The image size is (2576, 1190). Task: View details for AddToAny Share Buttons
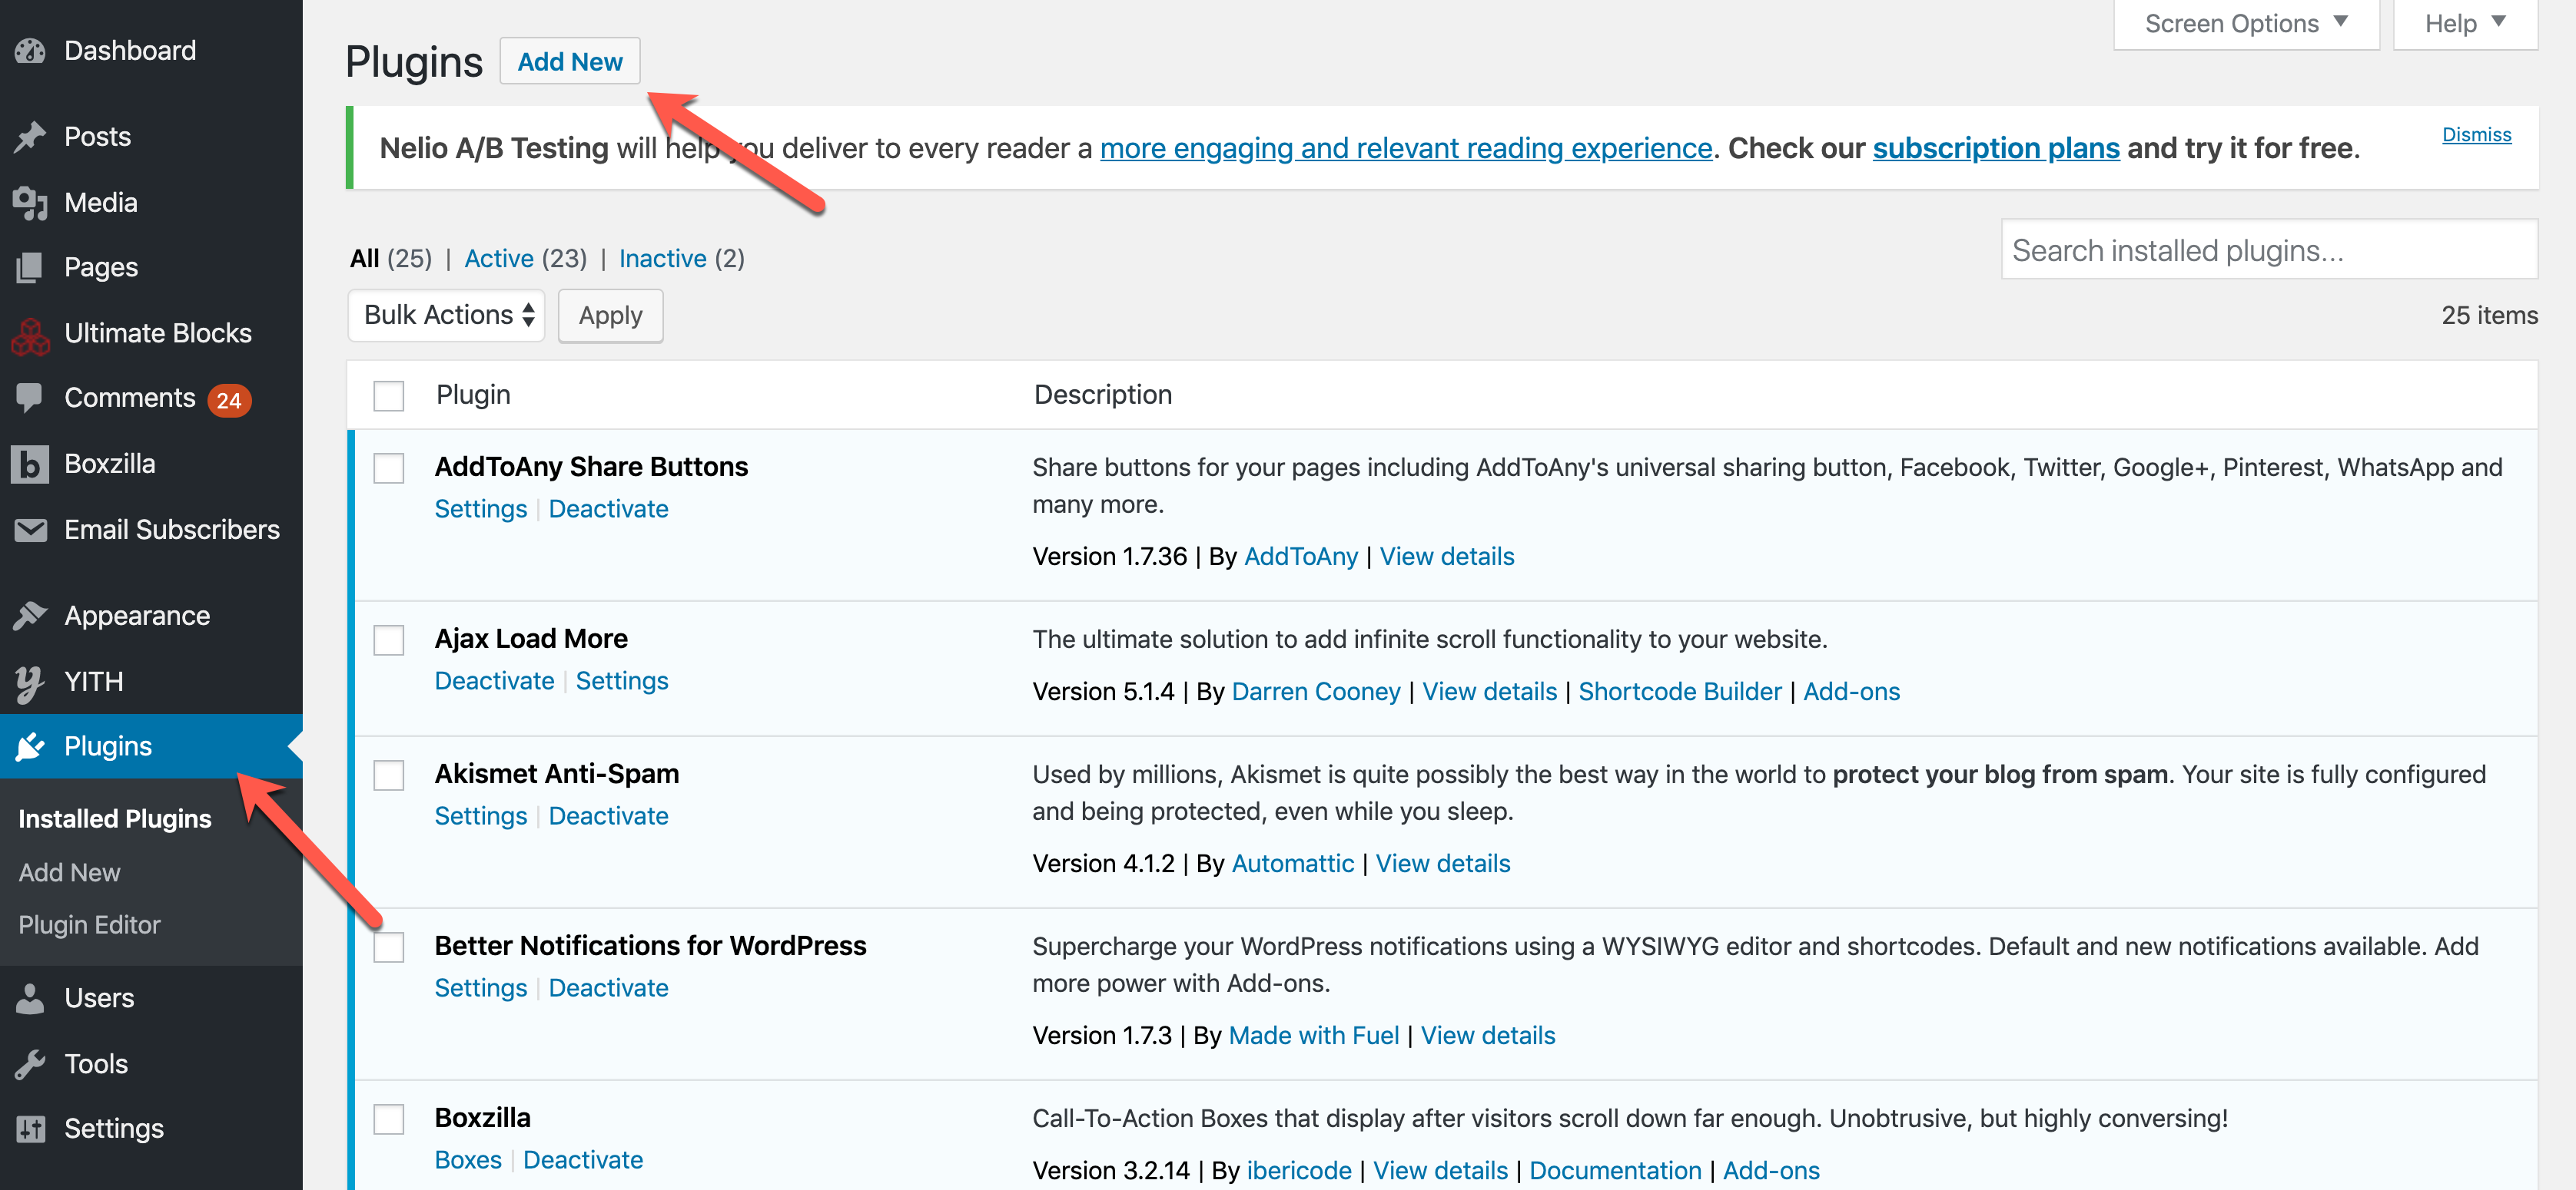click(1446, 557)
